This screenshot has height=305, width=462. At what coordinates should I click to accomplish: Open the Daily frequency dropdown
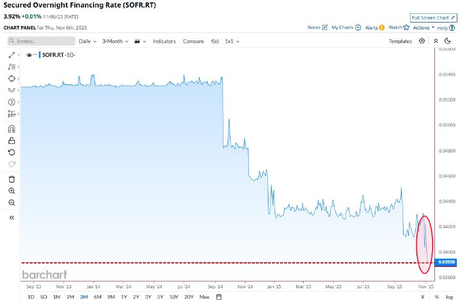pyautogui.click(x=88, y=41)
